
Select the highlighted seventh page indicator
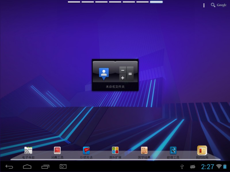[x=156, y=2]
